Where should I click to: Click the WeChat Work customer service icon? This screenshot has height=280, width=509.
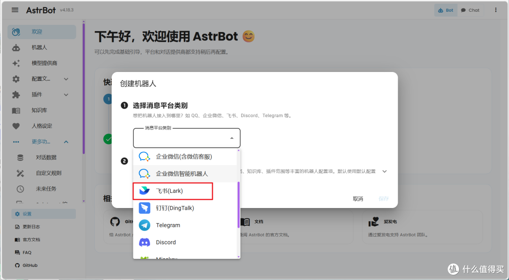click(145, 157)
